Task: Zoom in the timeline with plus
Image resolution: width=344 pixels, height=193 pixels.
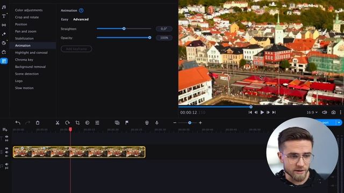Action: [200, 123]
